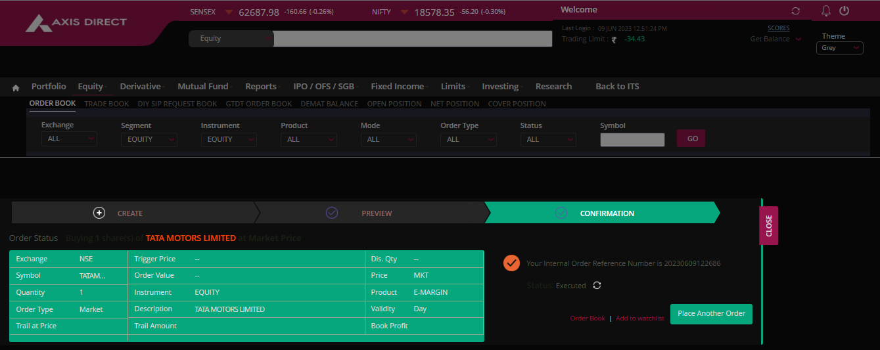Click the Symbol input field
The image size is (880, 350).
(x=632, y=139)
